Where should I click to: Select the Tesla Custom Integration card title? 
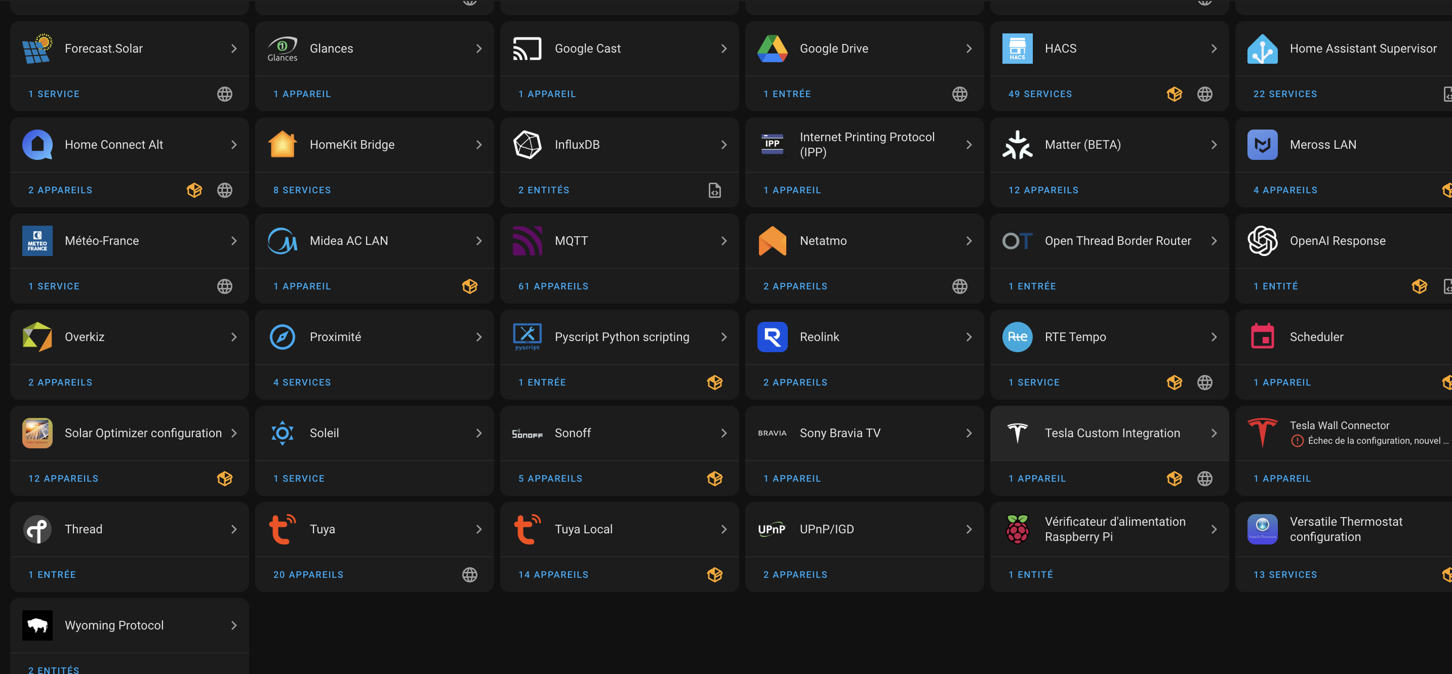1112,433
